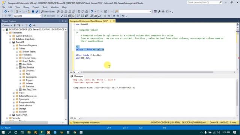This screenshot has height=135, width=240.
Task: Open the File menu
Action: tap(3, 7)
